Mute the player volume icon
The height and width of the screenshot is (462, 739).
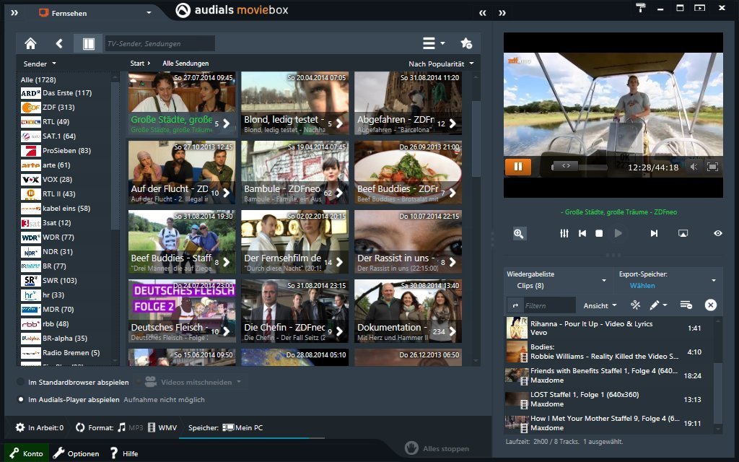(x=694, y=167)
